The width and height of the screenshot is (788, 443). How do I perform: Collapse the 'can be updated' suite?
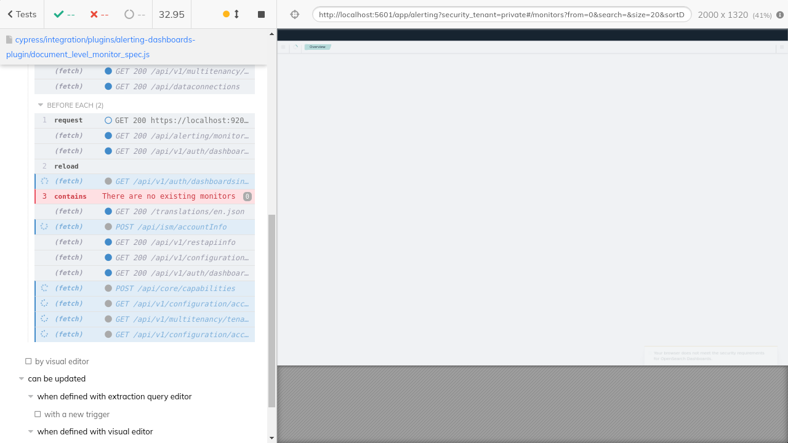click(56, 379)
